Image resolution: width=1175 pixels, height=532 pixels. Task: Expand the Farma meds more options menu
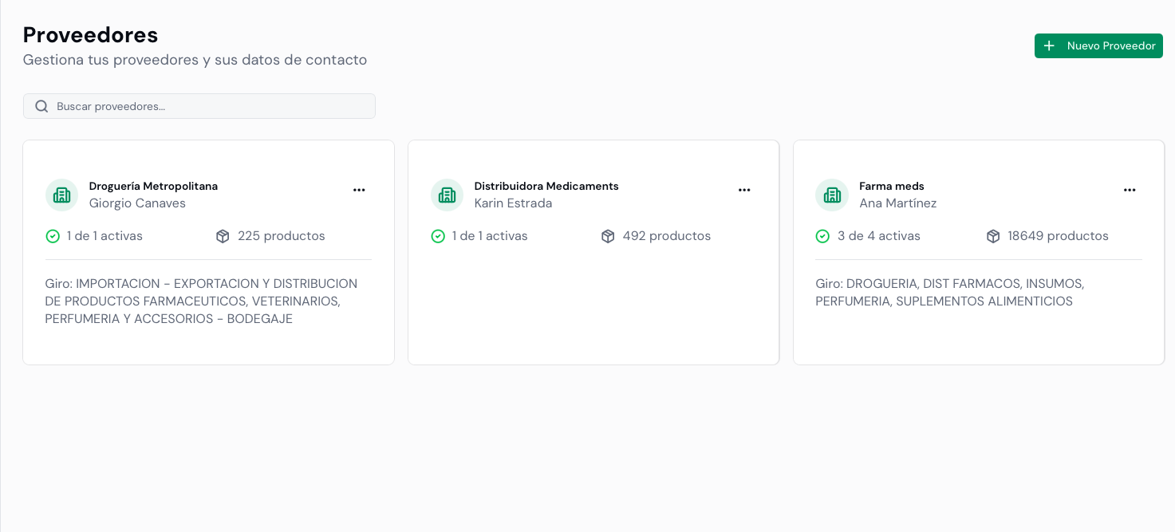click(1130, 190)
